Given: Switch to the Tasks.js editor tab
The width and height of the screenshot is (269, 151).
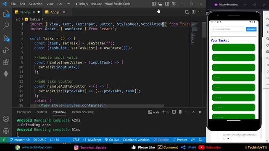Looking at the screenshot, I should click(x=27, y=12).
